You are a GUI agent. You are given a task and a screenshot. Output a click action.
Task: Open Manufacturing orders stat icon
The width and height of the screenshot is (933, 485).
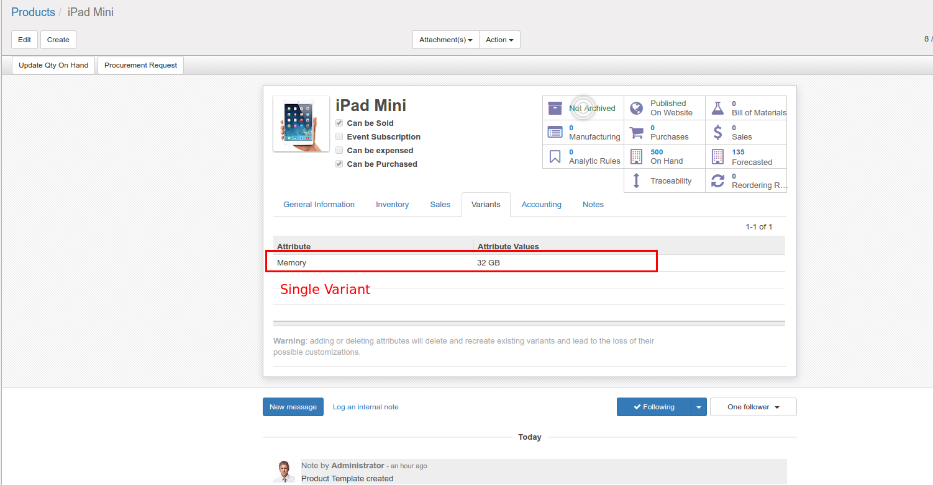(555, 131)
